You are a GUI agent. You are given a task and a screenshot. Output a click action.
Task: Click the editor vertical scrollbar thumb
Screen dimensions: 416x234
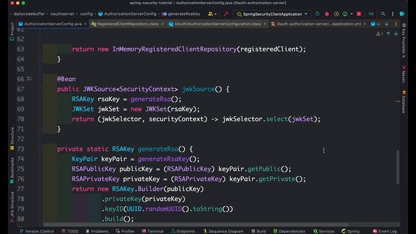(398, 168)
